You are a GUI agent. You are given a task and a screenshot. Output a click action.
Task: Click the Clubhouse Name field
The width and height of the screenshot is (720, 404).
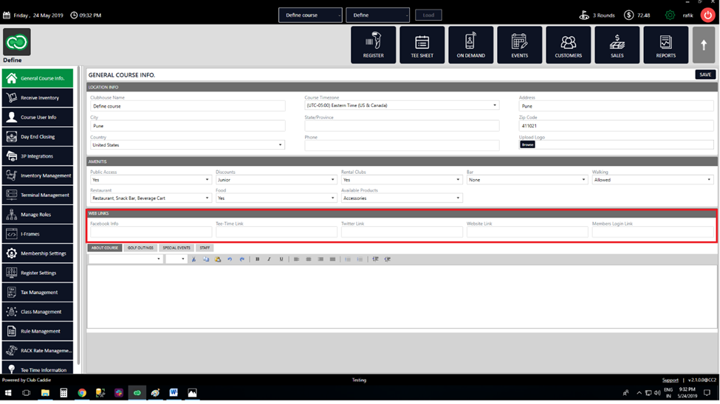tap(188, 106)
